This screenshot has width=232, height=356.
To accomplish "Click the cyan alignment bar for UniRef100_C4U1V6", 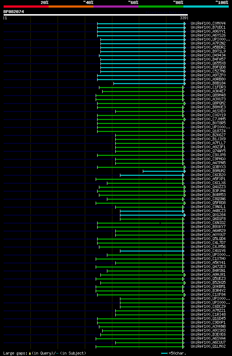I will coord(152,251).
